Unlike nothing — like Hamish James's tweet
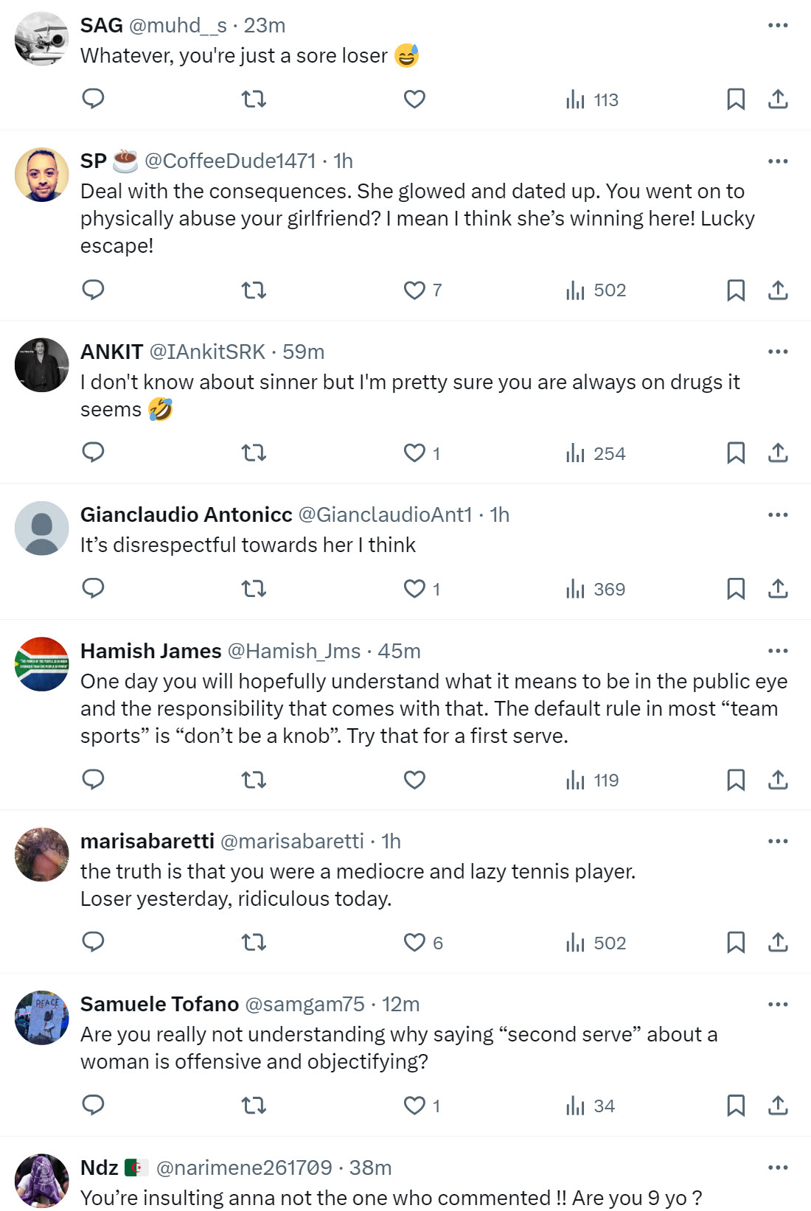This screenshot has width=811, height=1211. point(414,779)
